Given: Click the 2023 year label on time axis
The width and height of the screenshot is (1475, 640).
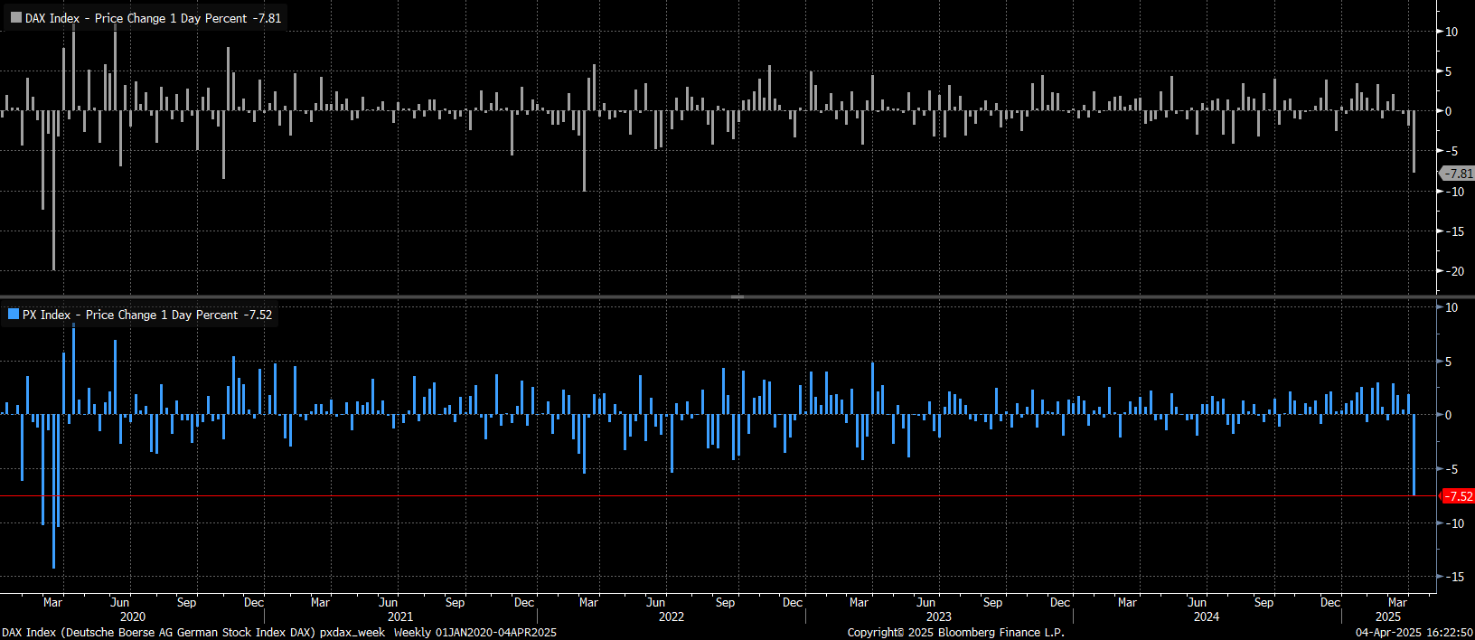Looking at the screenshot, I should [x=938, y=616].
